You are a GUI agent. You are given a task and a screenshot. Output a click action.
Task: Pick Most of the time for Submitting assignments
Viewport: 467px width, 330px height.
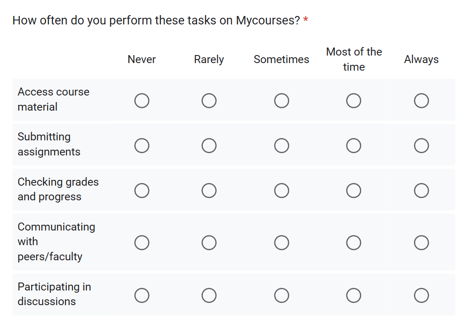point(354,146)
